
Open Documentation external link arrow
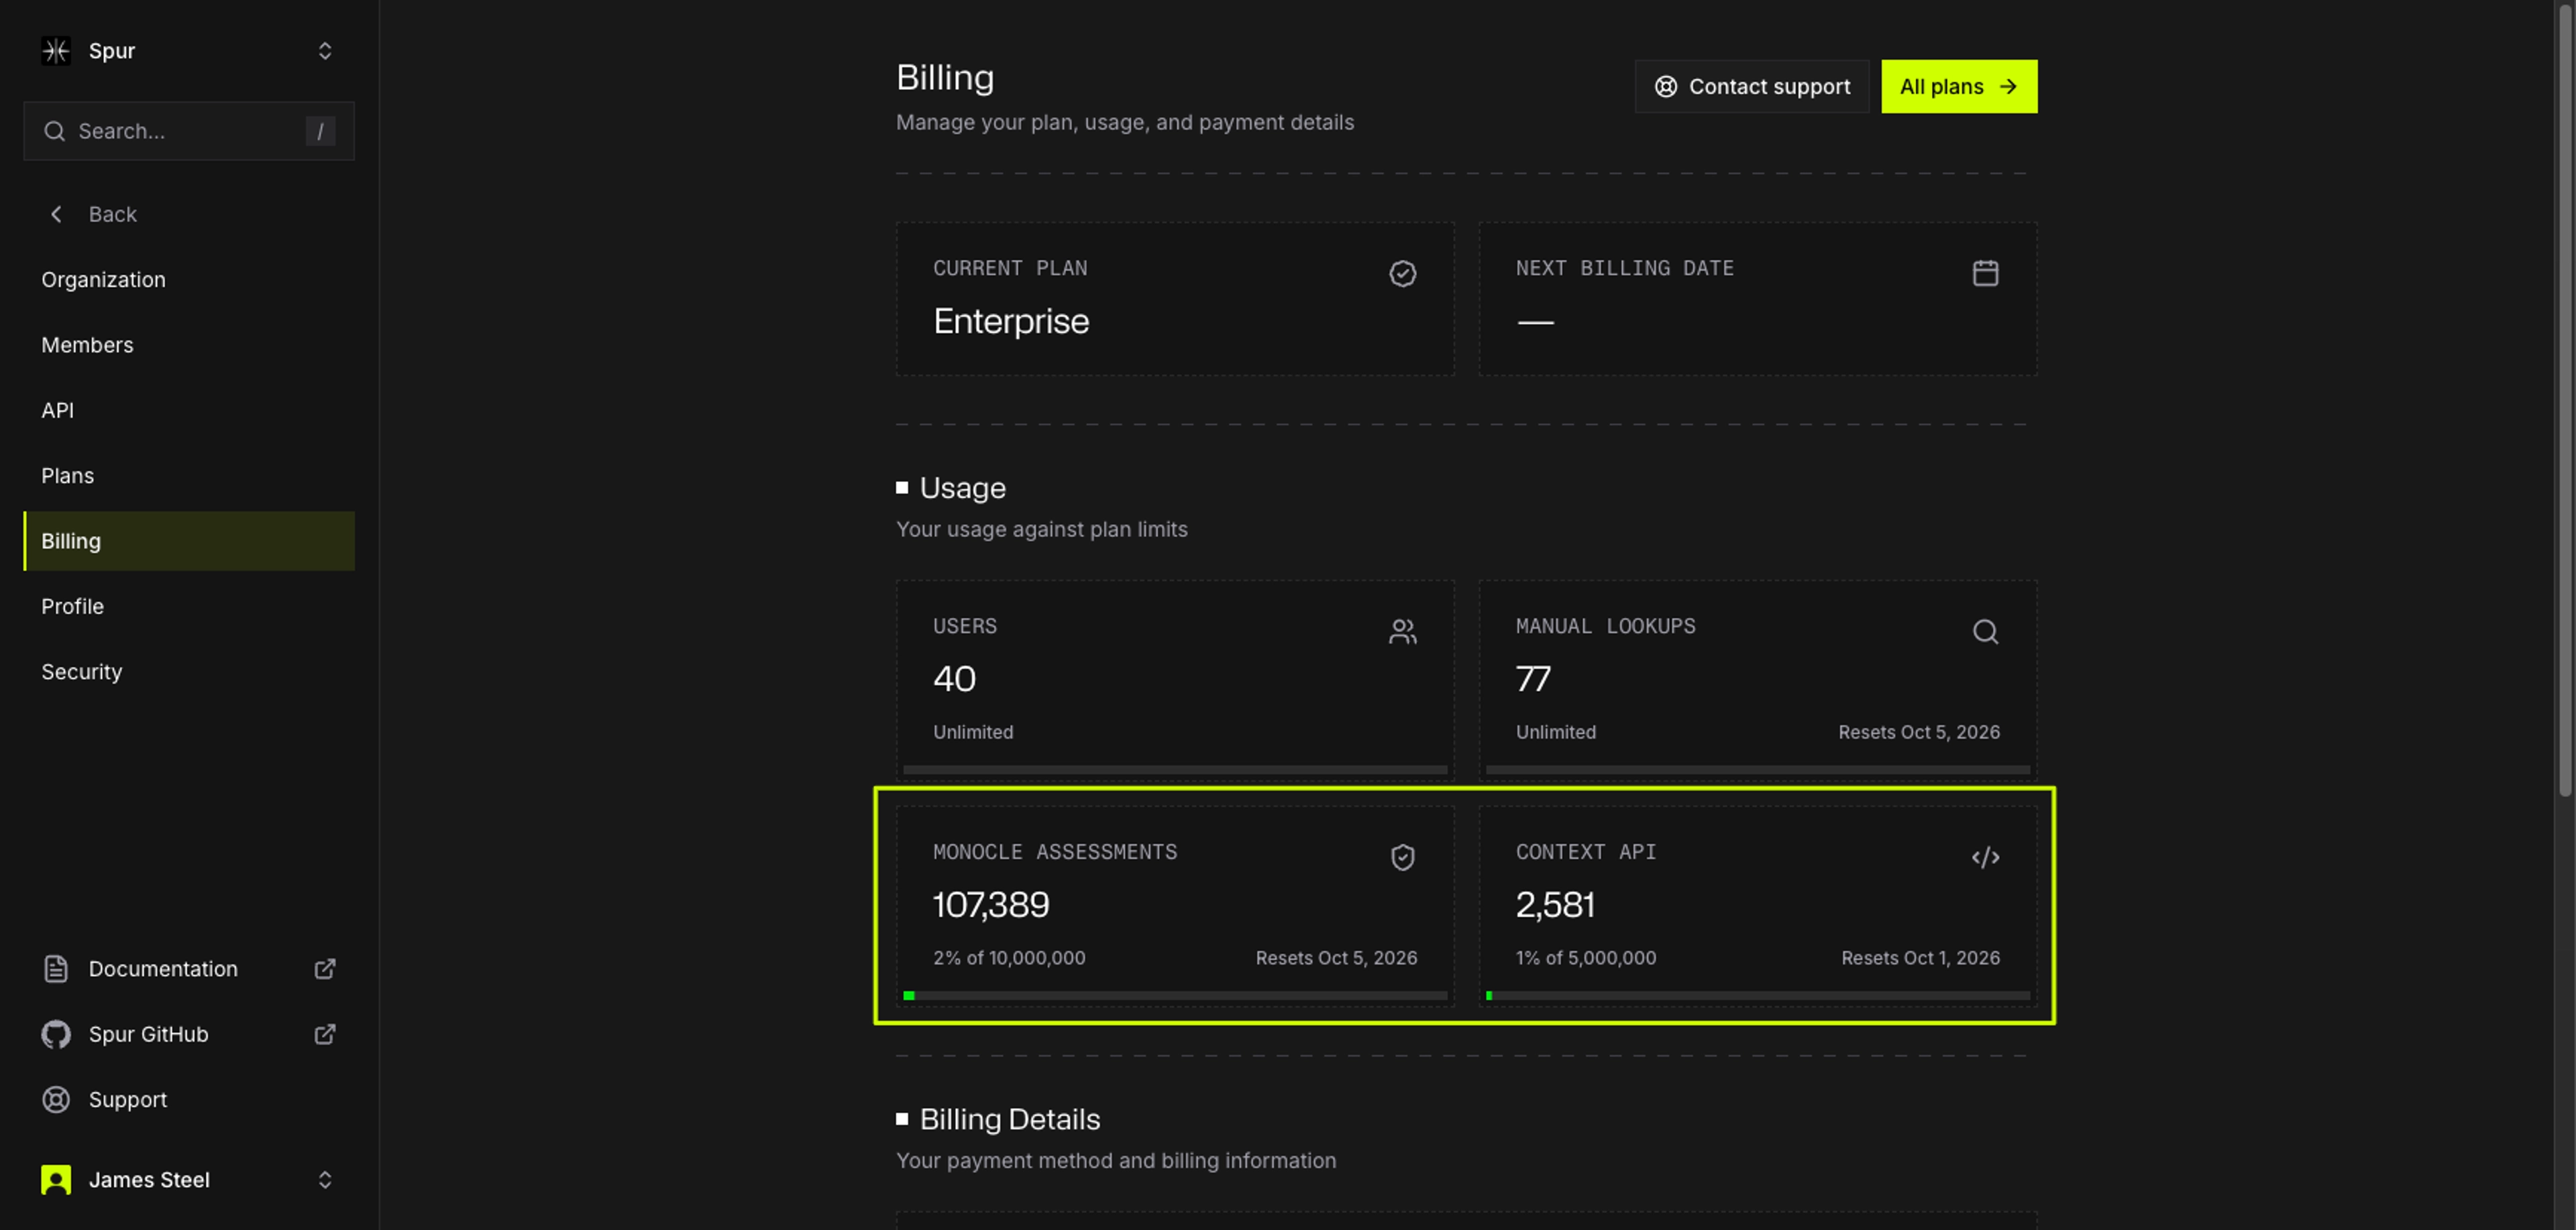click(x=325, y=969)
